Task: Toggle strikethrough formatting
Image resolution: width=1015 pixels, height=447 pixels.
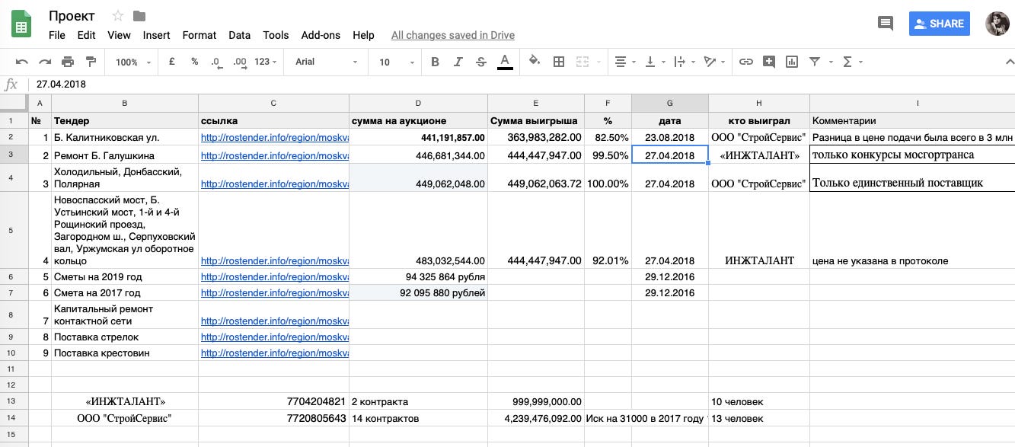Action: click(x=480, y=62)
